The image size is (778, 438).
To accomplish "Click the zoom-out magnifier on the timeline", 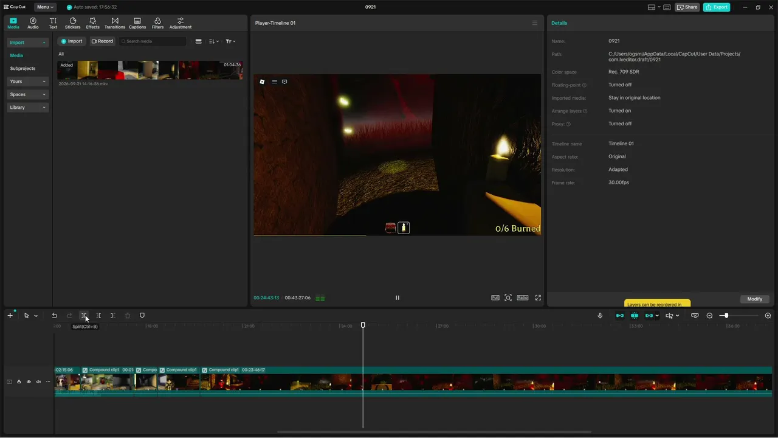I will [x=709, y=316].
